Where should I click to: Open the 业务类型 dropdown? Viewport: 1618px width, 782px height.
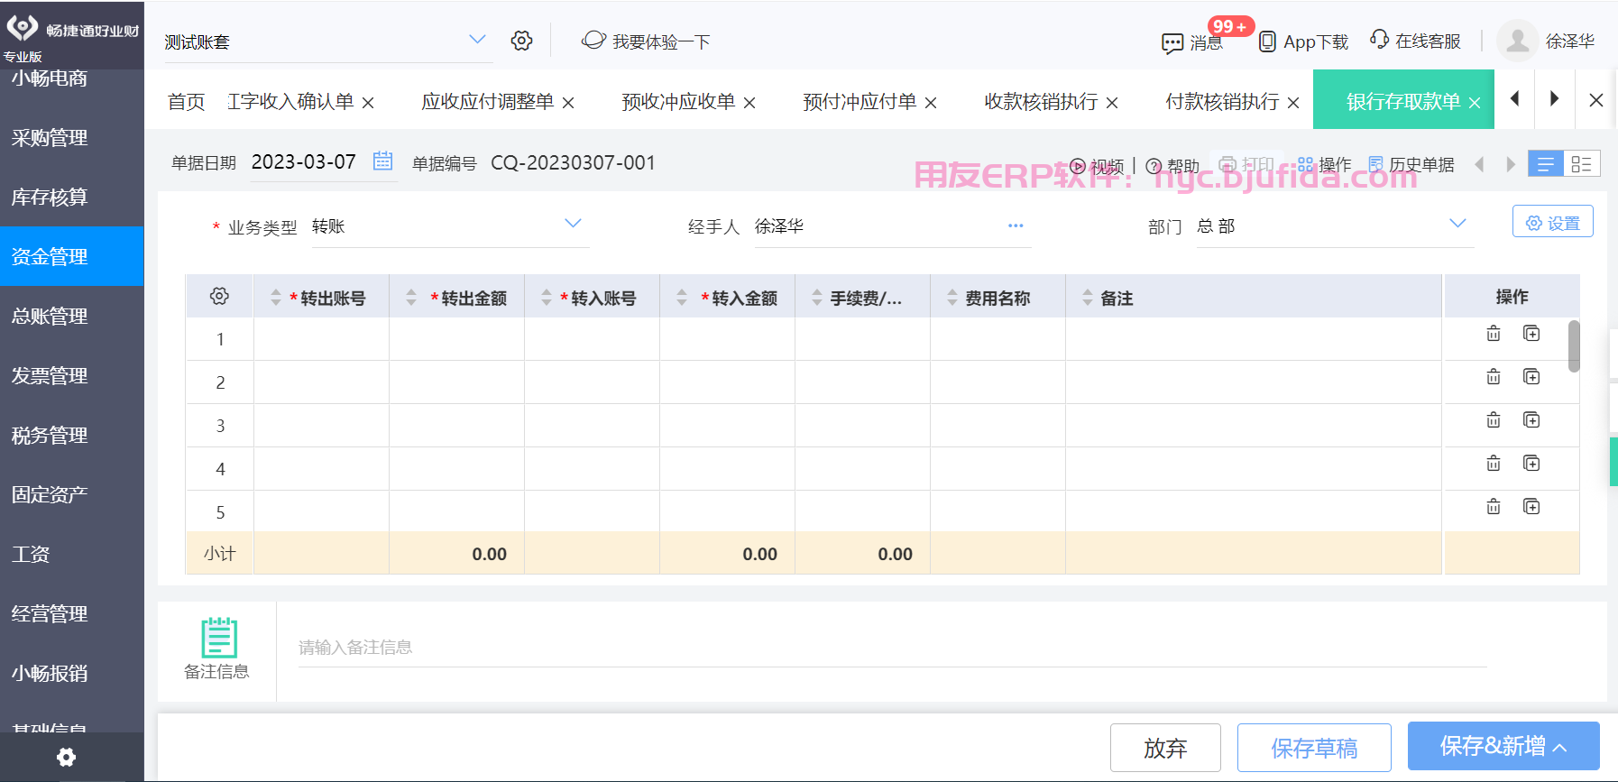[573, 224]
